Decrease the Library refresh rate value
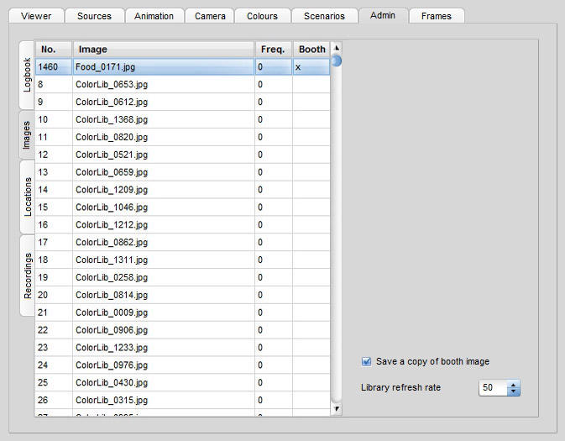Image resolution: width=565 pixels, height=441 pixels. point(514,391)
